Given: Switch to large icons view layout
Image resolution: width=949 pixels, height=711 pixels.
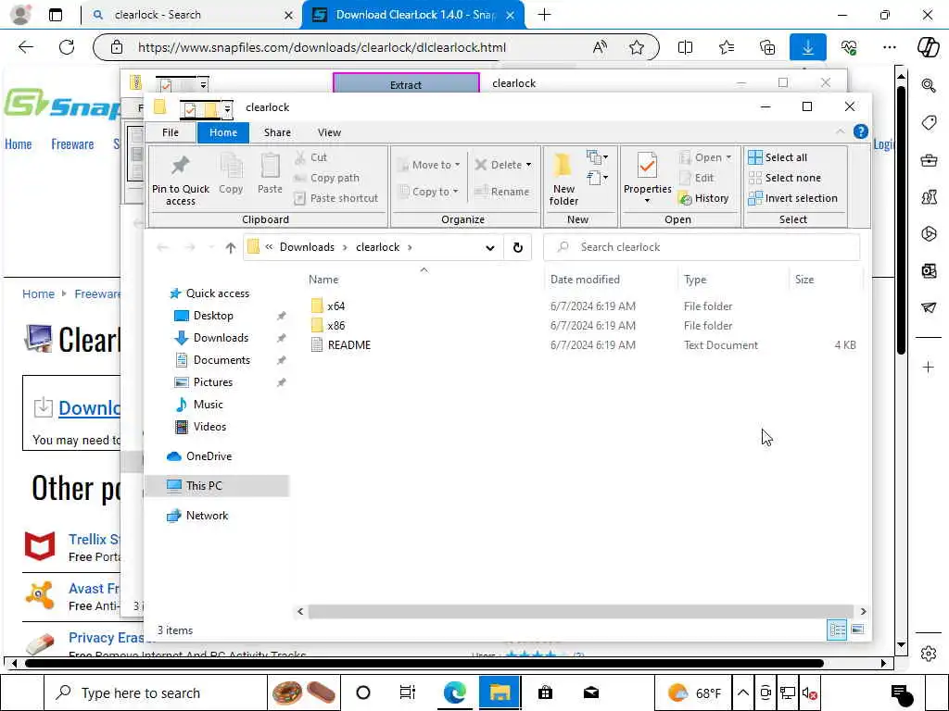Looking at the screenshot, I should click(857, 630).
